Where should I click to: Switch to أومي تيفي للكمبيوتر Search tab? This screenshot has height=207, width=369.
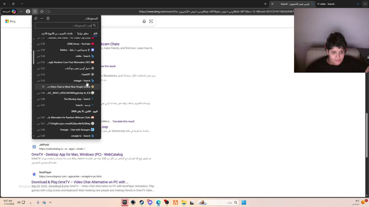pos(293,4)
